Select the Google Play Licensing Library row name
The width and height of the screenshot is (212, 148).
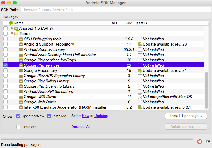49,86
